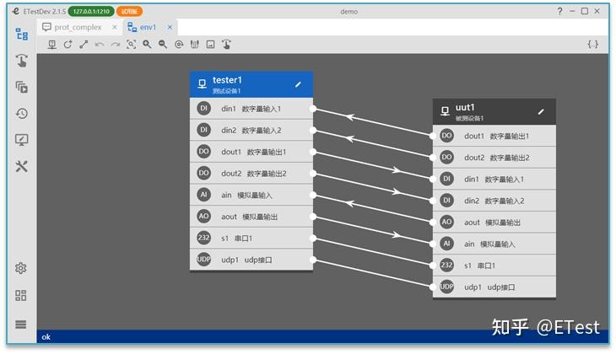Image resolution: width=616 pixels, height=354 pixels.
Task: Open the history clock sidebar icon
Action: tap(22, 114)
